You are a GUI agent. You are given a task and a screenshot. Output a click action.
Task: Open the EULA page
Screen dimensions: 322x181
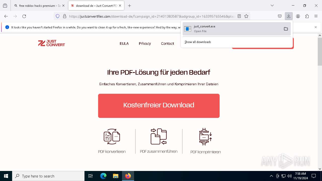click(124, 43)
